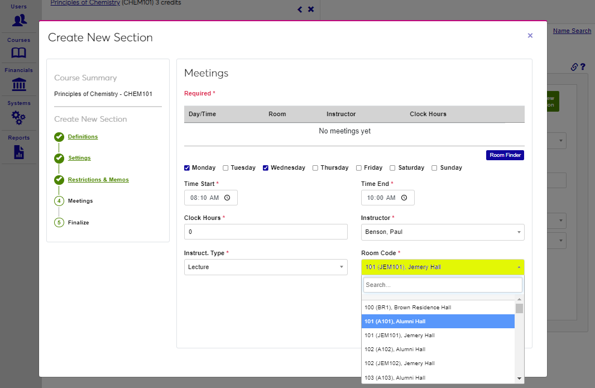Click the clock icon in Time Start
595x388 pixels.
pos(227,198)
